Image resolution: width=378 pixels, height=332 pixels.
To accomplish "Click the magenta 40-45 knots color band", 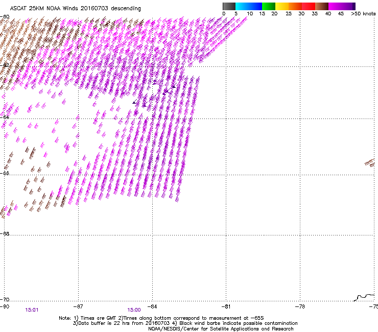I will tap(335, 6).
